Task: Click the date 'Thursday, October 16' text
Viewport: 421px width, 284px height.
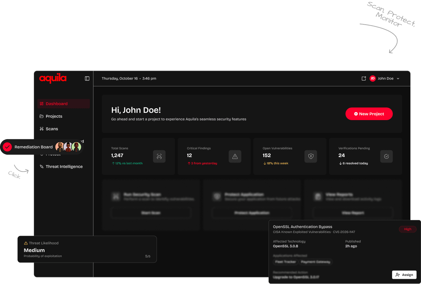Action: click(x=120, y=79)
